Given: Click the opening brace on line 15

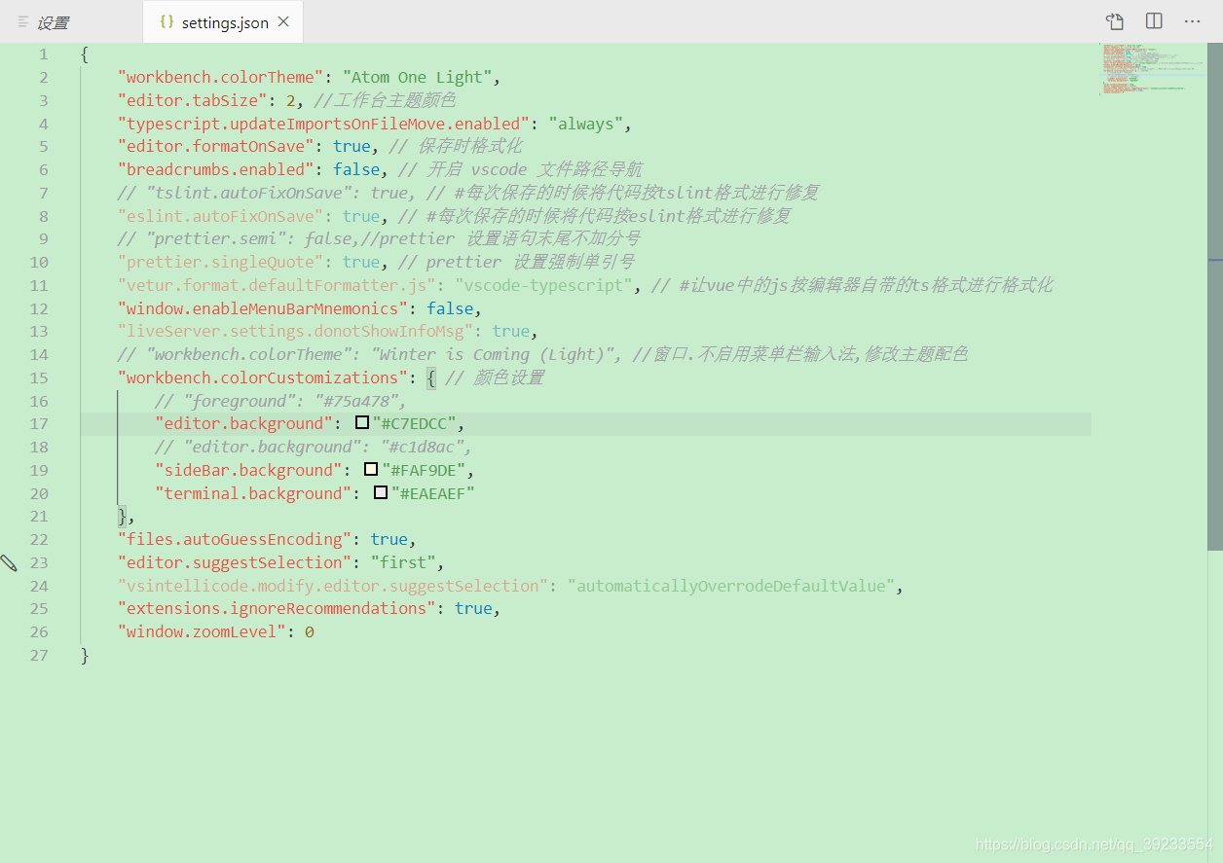Looking at the screenshot, I should [x=431, y=378].
